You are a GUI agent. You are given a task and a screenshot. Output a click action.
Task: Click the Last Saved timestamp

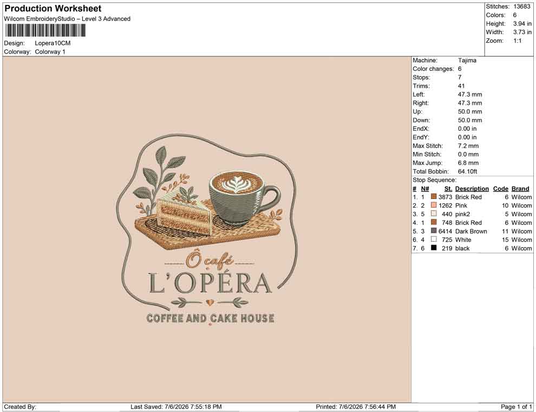coord(176,407)
